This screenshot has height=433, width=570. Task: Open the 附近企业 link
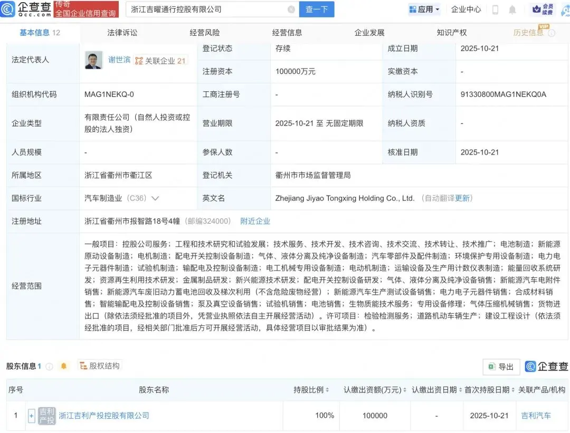click(255, 221)
